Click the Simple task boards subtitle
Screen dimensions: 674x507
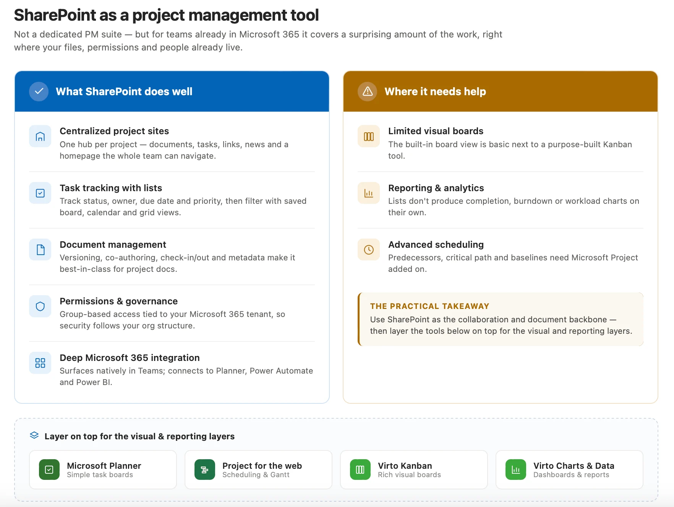tap(100, 475)
